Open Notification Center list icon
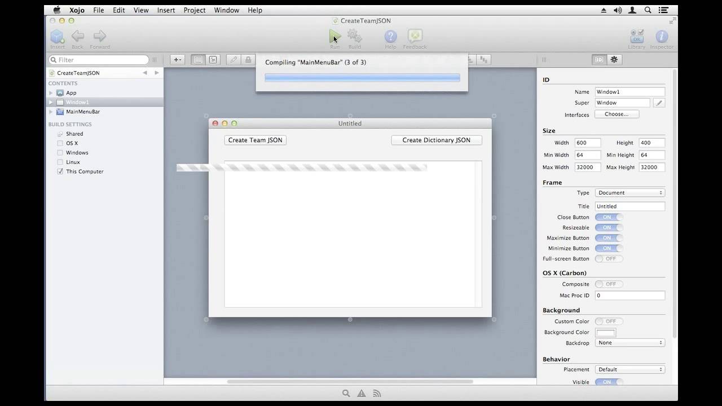Image resolution: width=722 pixels, height=406 pixels. point(663,10)
